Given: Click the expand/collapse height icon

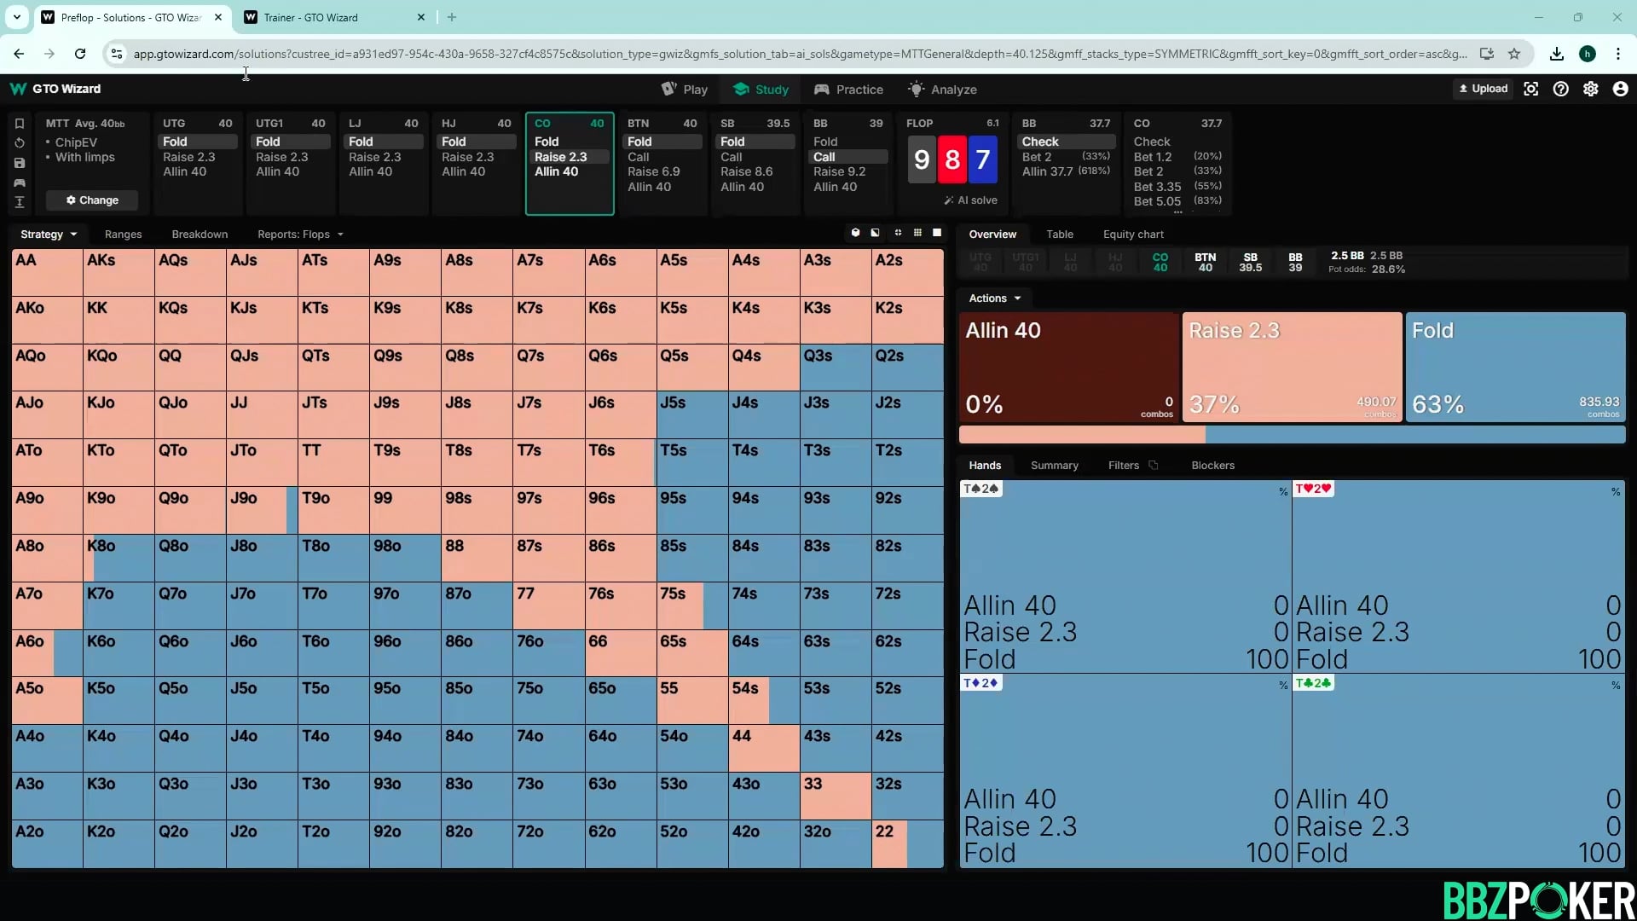Looking at the screenshot, I should click(20, 202).
